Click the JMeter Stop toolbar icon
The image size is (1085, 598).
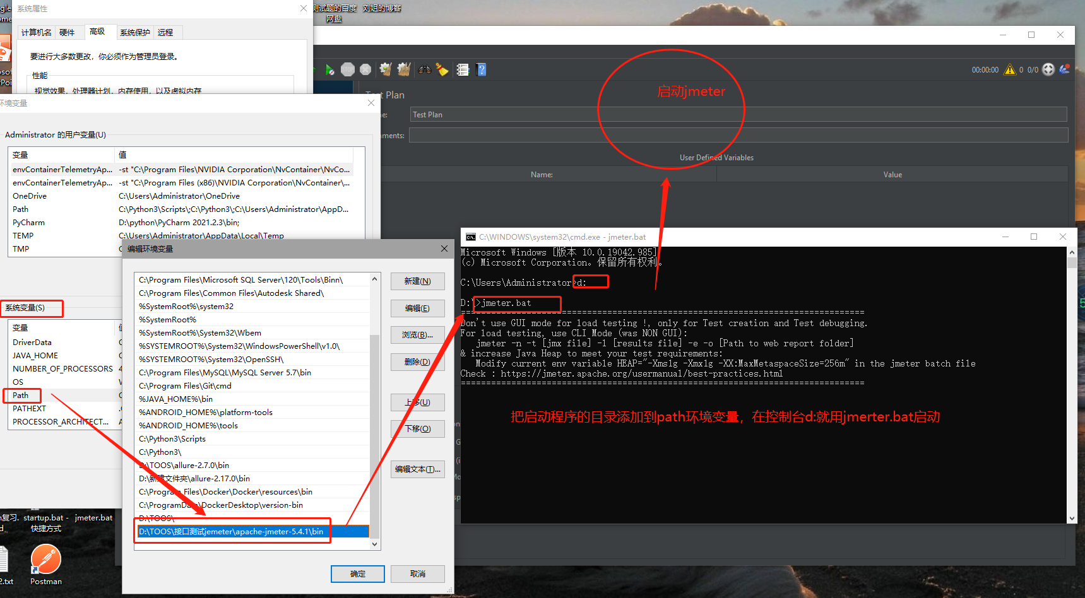348,70
